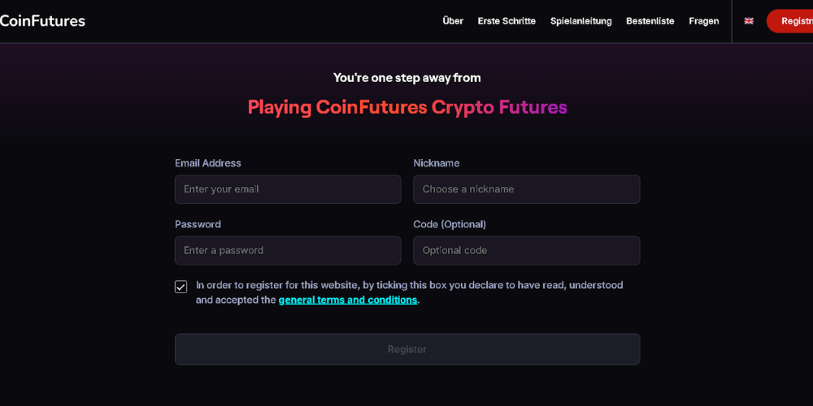Go to Erste Schritte section

pos(506,21)
